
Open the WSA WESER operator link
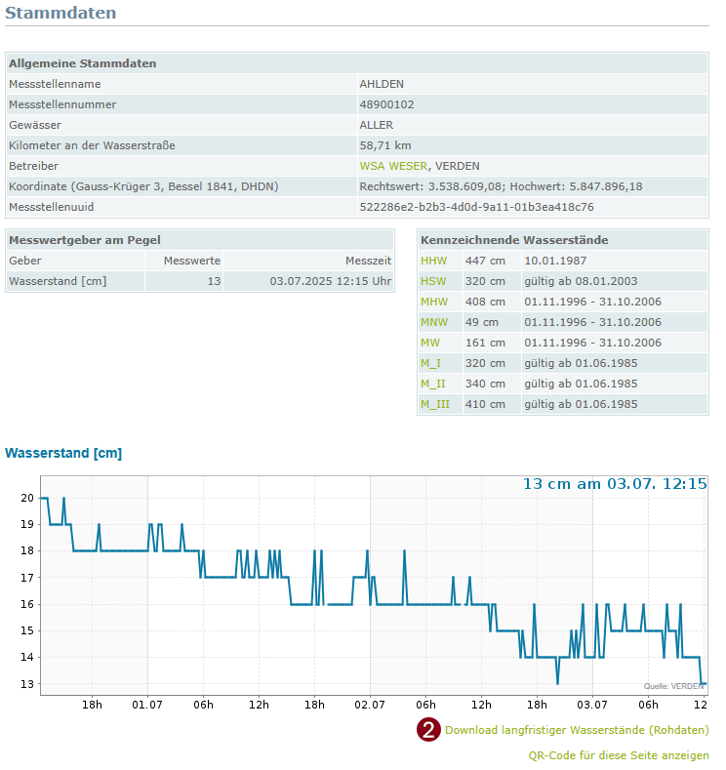click(x=393, y=166)
